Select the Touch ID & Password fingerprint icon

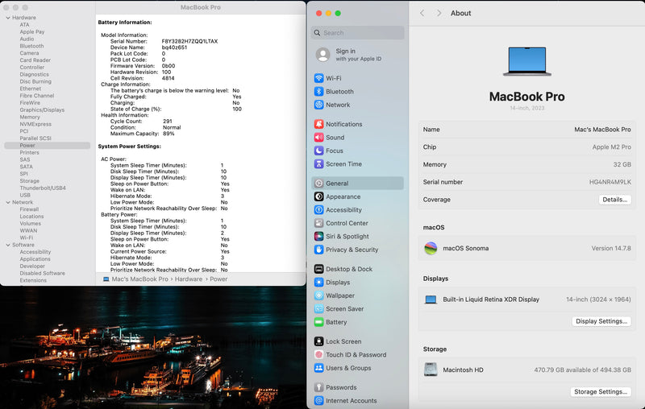coord(318,354)
